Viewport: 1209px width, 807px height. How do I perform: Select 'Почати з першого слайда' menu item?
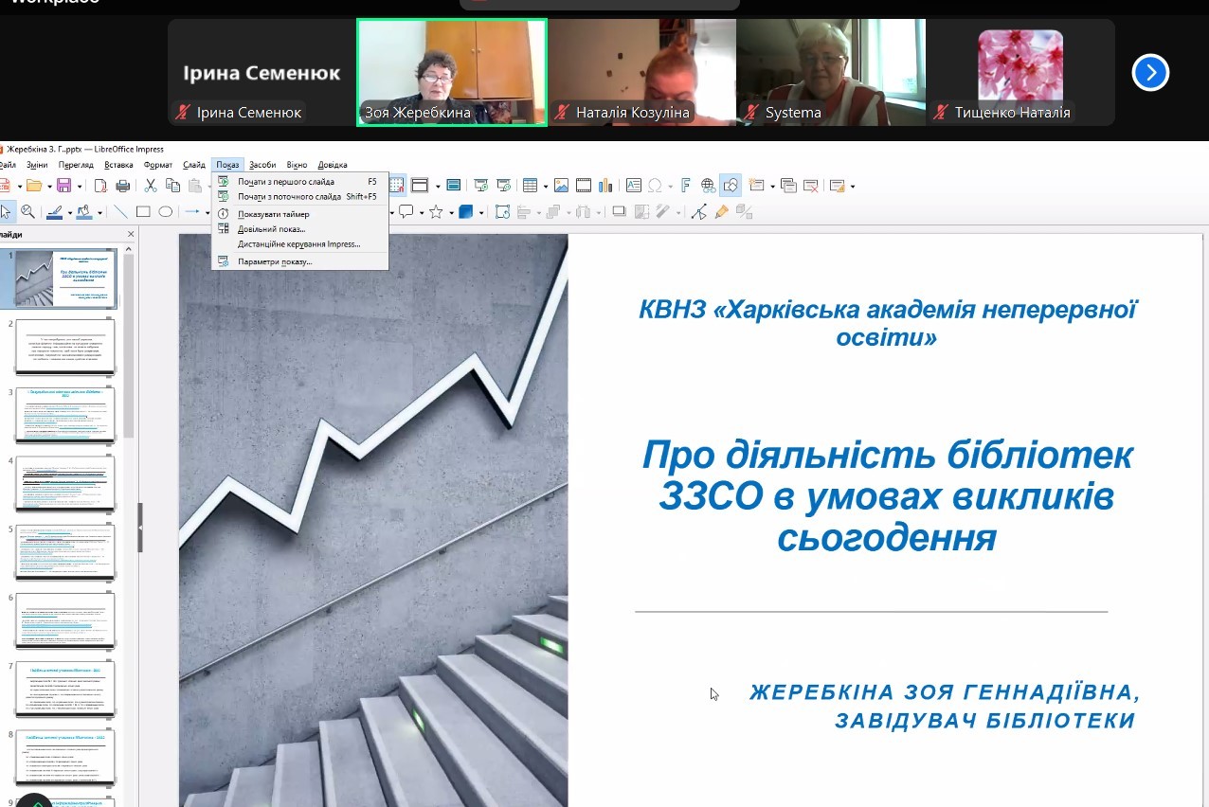click(x=285, y=182)
